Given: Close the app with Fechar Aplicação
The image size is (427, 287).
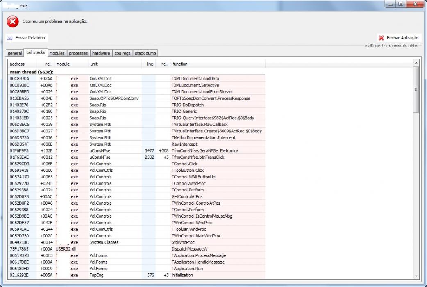Looking at the screenshot, I should [399, 38].
